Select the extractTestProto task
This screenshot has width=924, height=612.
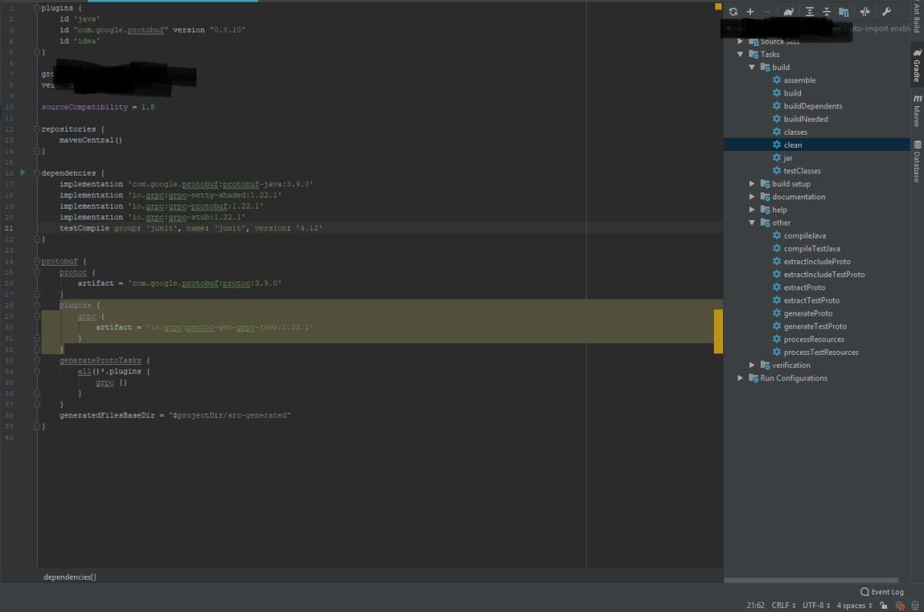(x=806, y=300)
